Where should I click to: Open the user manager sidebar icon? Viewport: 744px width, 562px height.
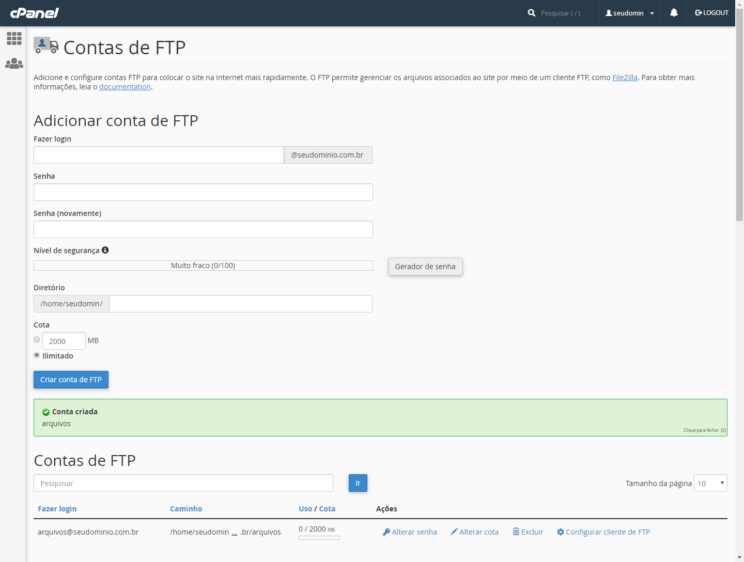click(14, 64)
